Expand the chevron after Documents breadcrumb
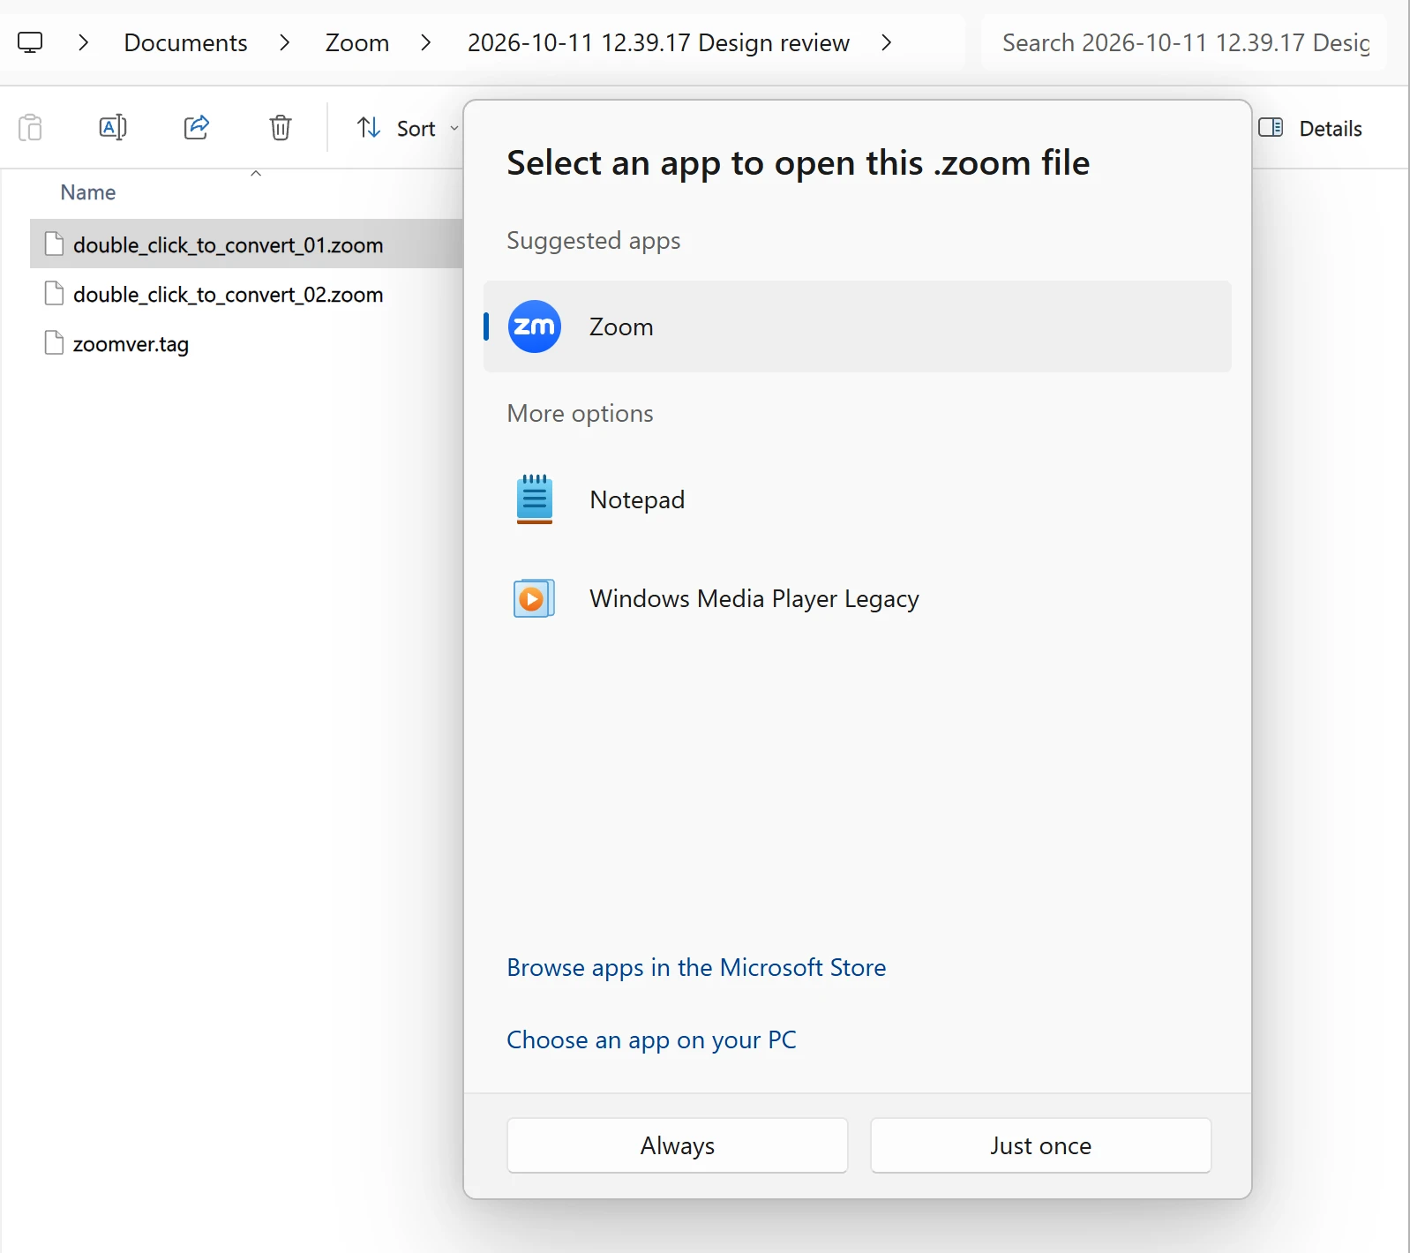The height and width of the screenshot is (1253, 1410). click(285, 42)
